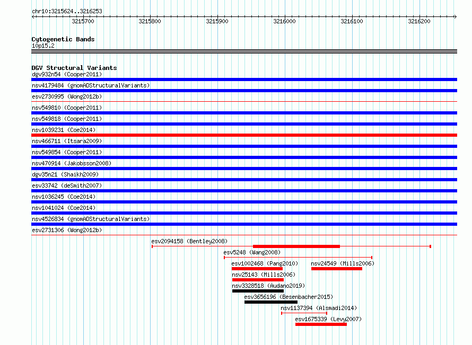
Task: Click the Cytogenetic Bands track title
Action: (x=63, y=39)
